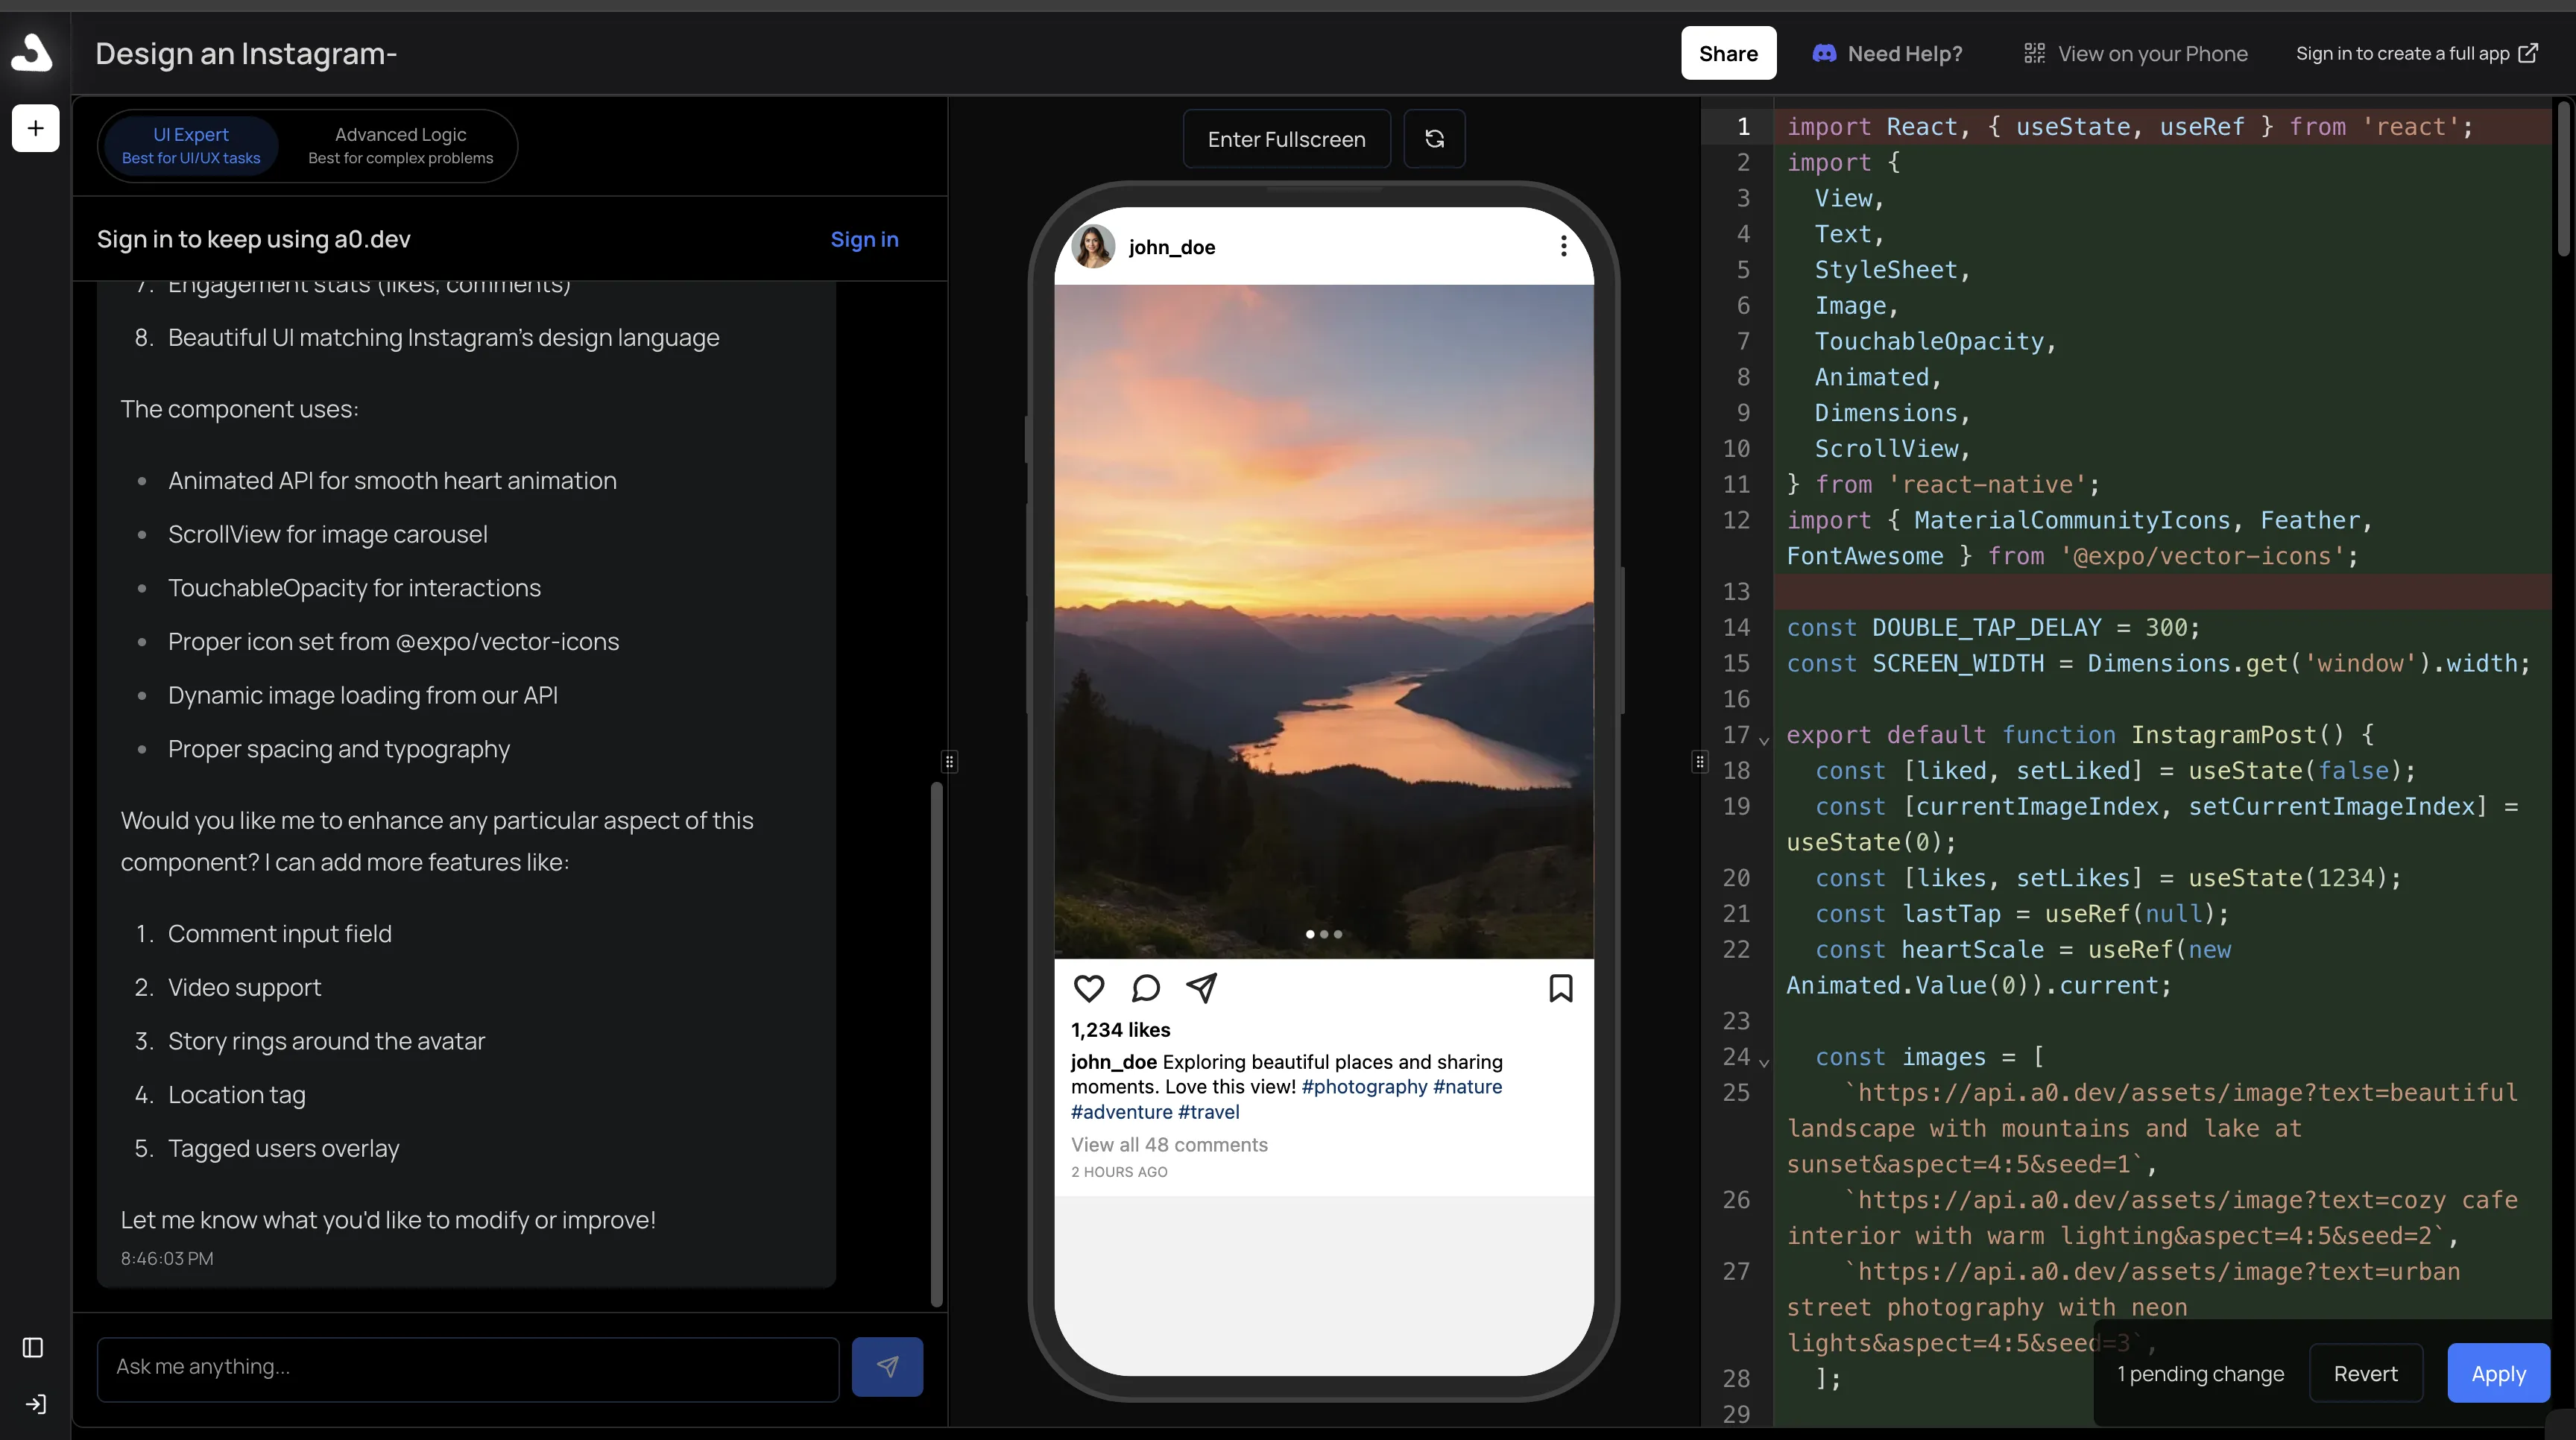Viewport: 2576px width, 1440px height.
Task: Click the send message arrow button
Action: pos(887,1366)
